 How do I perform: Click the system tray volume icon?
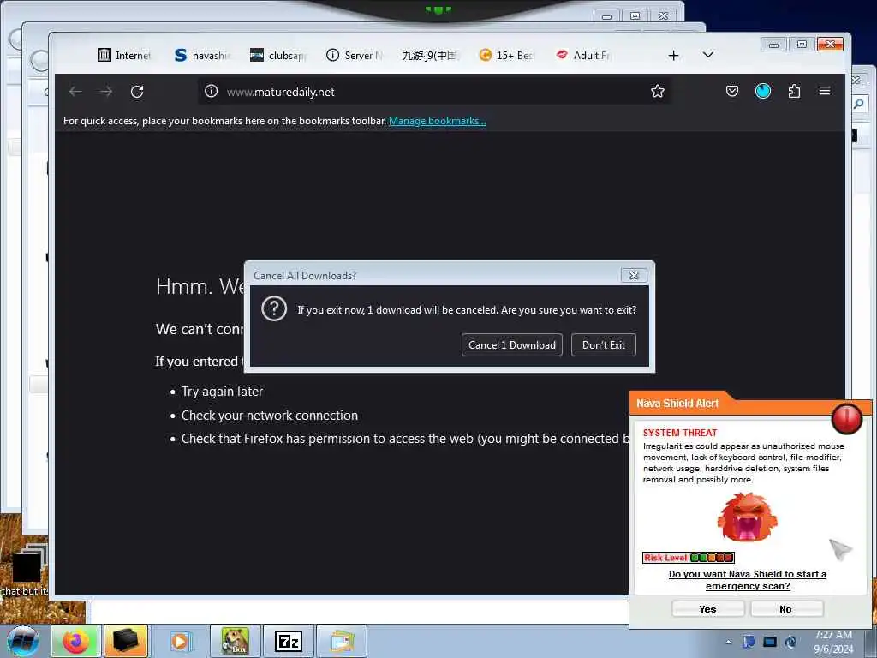click(x=790, y=642)
